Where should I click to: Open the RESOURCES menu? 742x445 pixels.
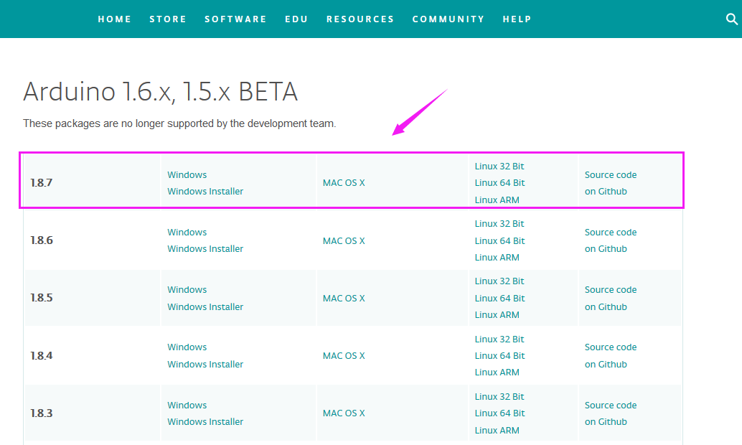point(360,19)
